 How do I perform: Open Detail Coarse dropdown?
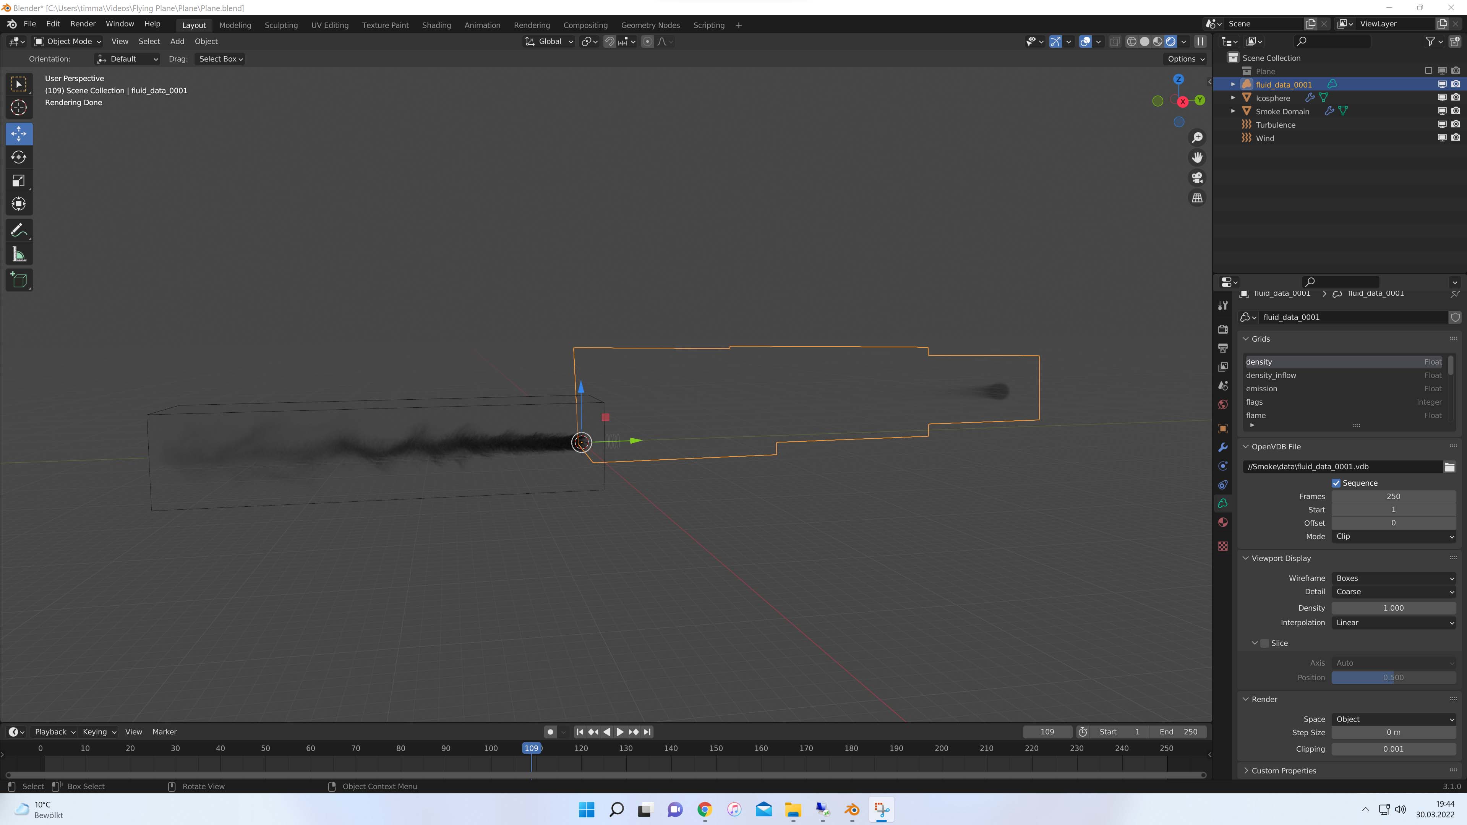click(x=1394, y=592)
